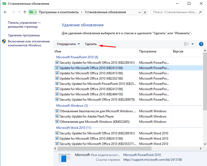
Task: Click the shield icon beside Windows components link
Action: click(x=4, y=41)
